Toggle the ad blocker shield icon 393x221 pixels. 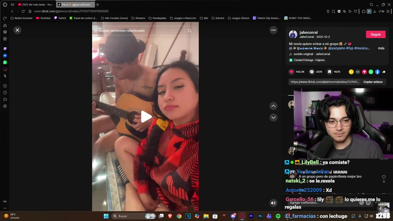pyautogui.click(x=339, y=11)
